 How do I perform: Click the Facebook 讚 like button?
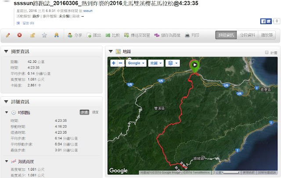(266, 22)
